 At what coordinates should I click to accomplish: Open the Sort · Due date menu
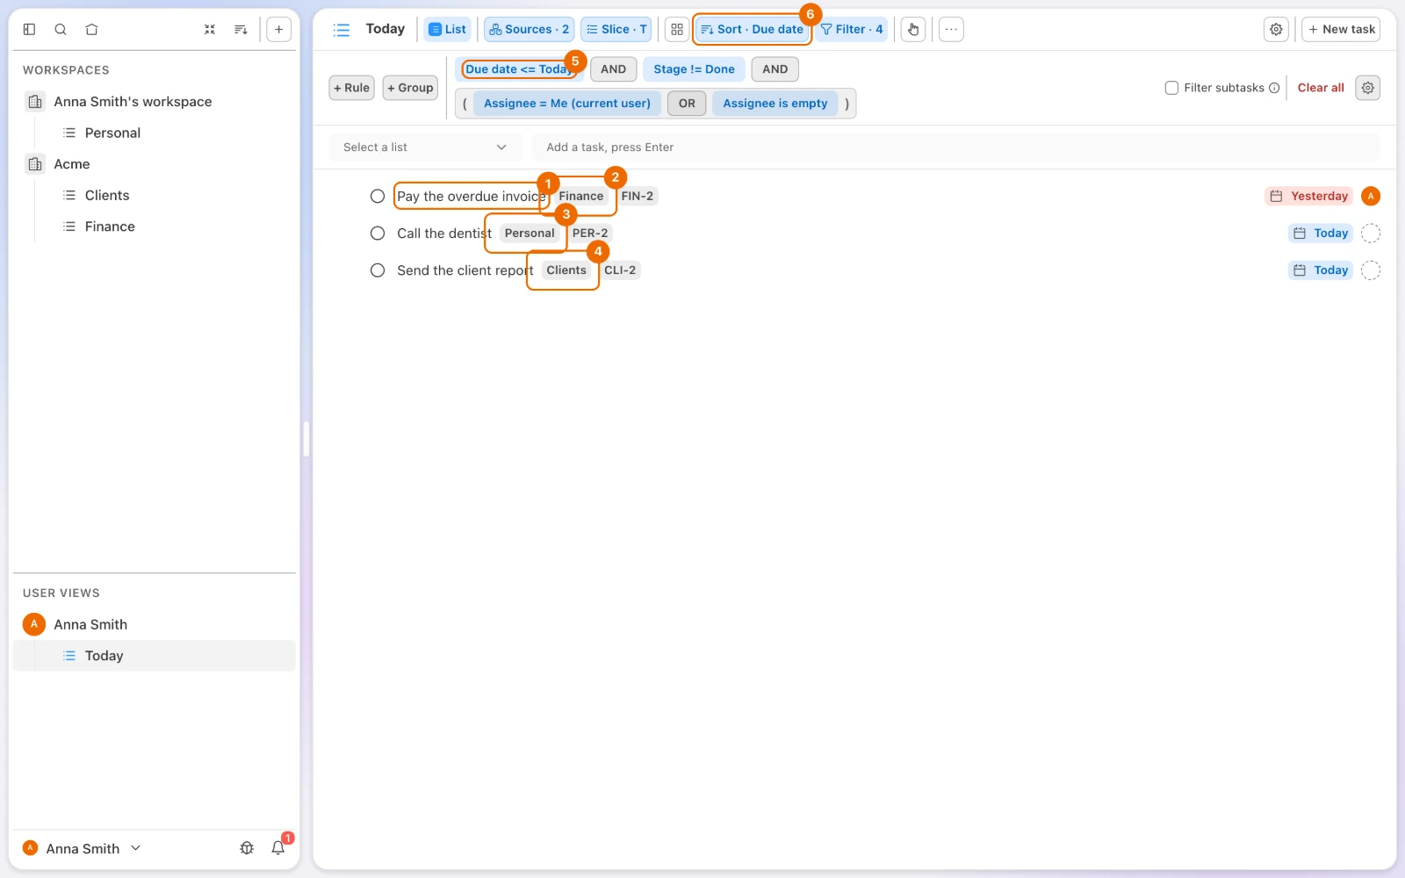click(x=753, y=29)
